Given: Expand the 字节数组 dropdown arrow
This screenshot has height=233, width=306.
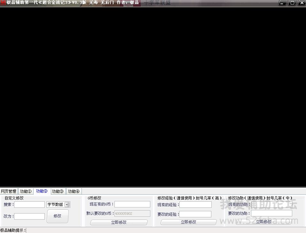Looking at the screenshot, I should [x=67, y=205].
